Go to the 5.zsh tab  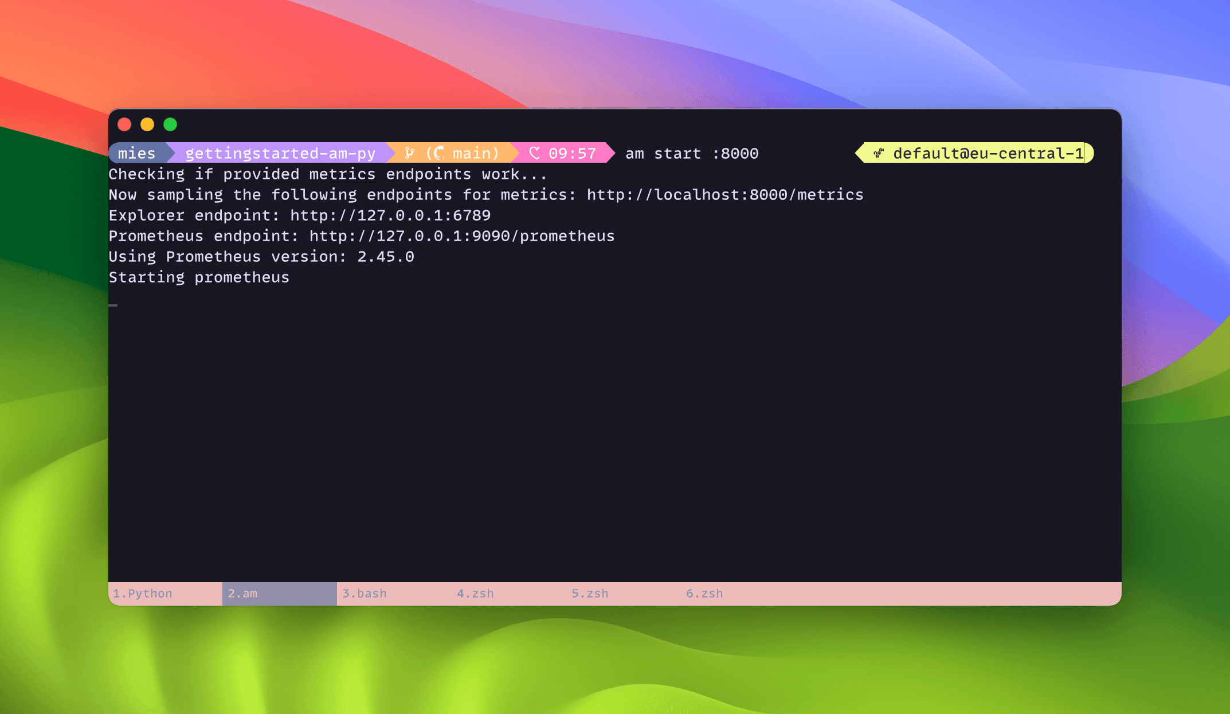click(x=590, y=594)
